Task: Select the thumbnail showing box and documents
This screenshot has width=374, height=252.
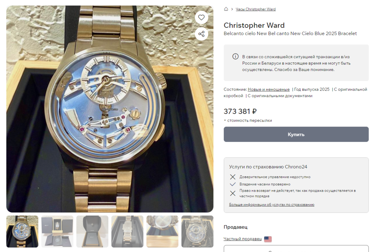Action: (57, 231)
